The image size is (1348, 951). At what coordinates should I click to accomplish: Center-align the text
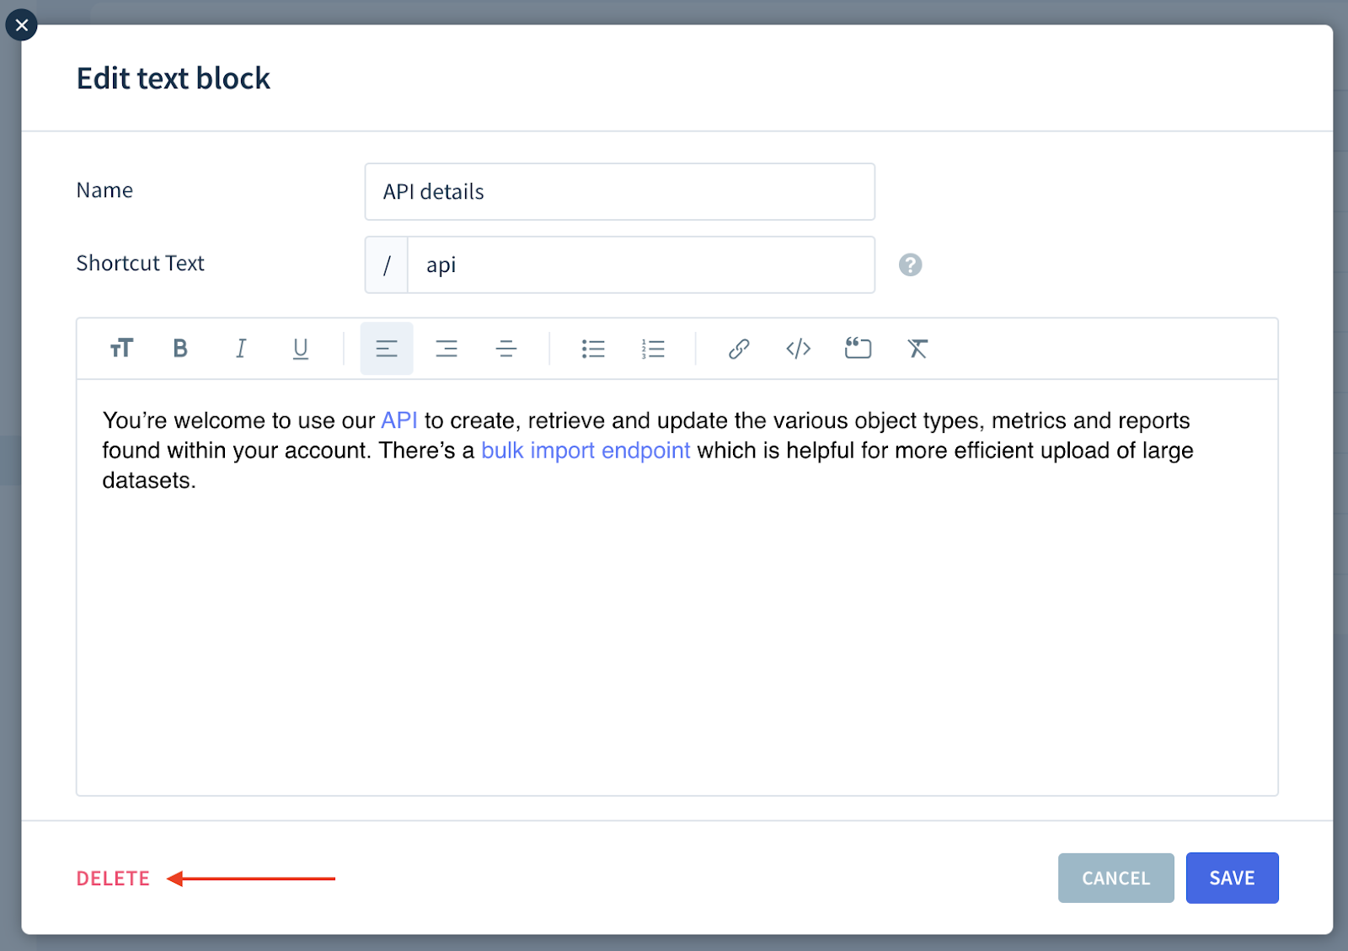coord(506,348)
